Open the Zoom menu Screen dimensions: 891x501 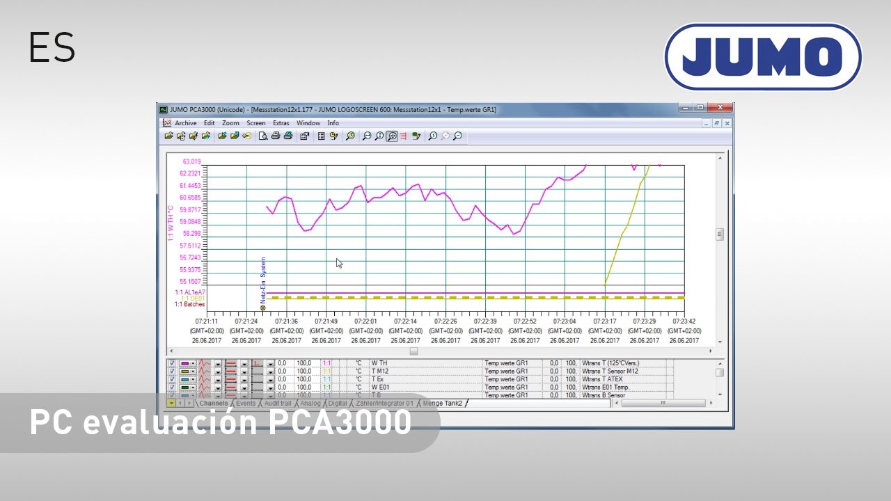click(230, 123)
